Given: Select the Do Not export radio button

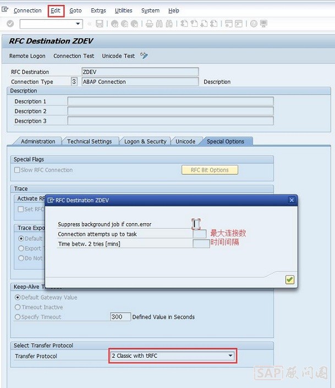Looking at the screenshot, I should [21, 258].
